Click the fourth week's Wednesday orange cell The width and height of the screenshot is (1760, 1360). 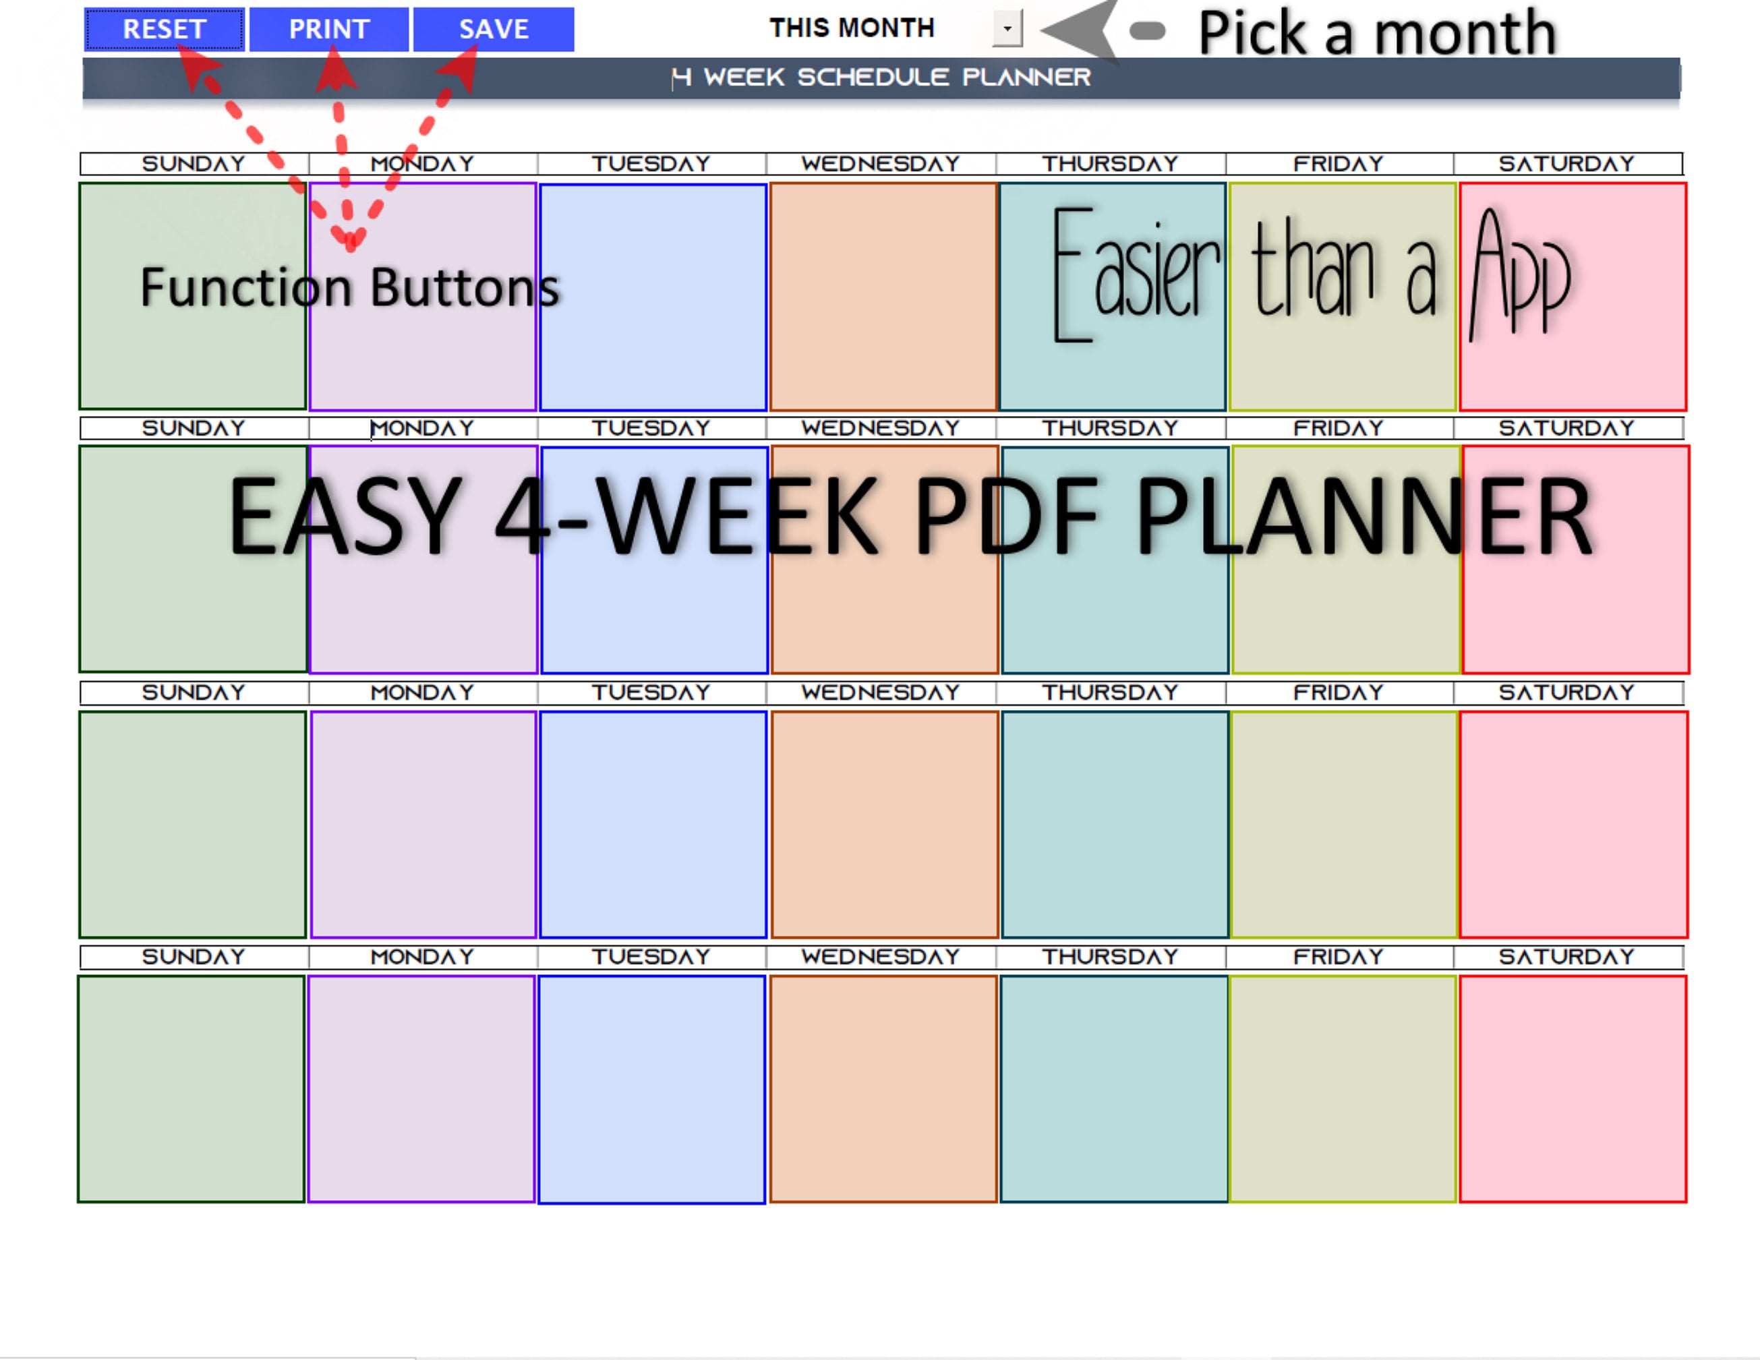point(883,1090)
